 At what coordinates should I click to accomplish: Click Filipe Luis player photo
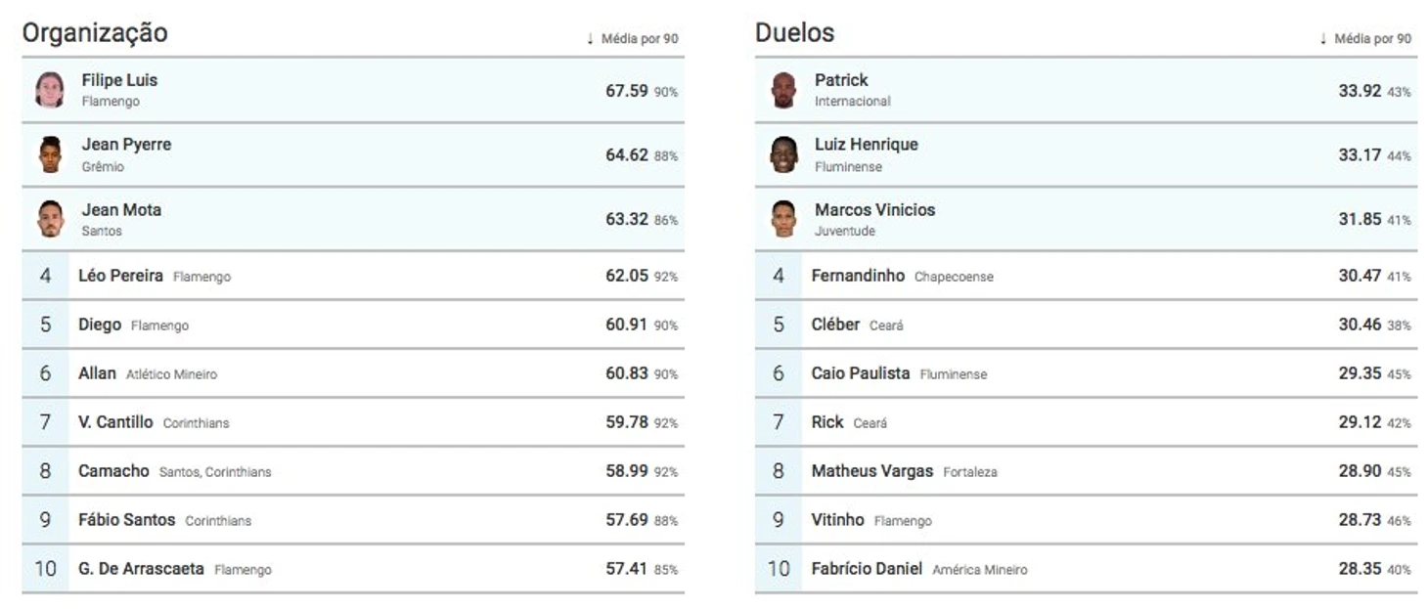50,90
